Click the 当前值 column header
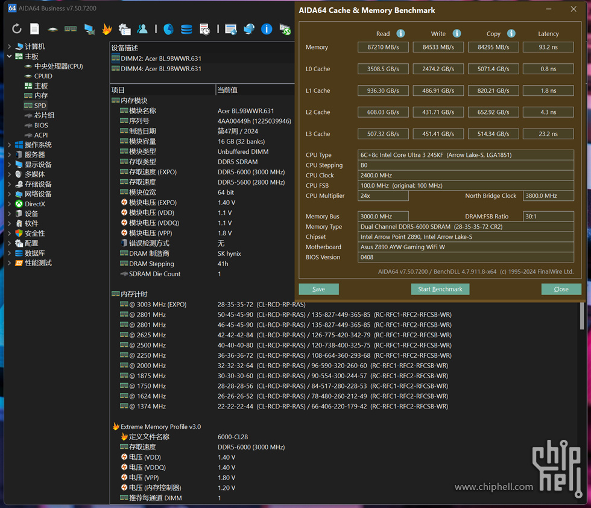 (x=255, y=90)
